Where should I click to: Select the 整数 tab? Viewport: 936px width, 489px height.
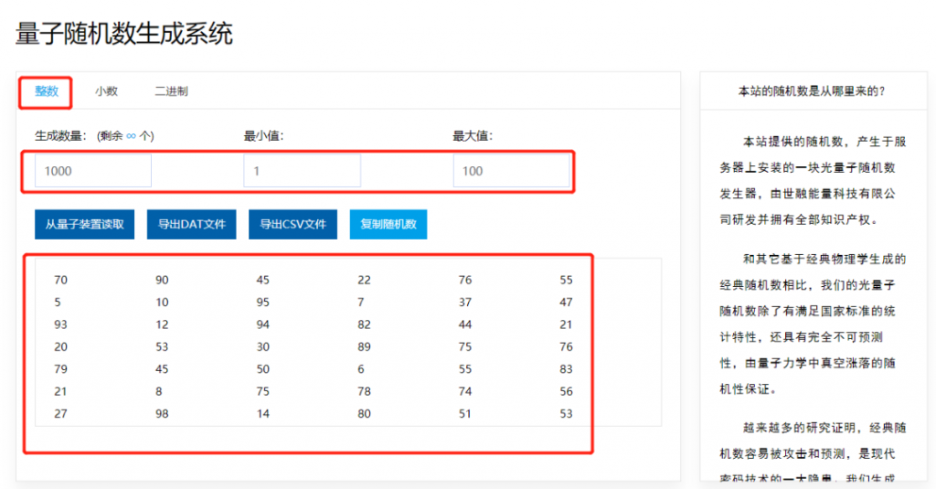(x=47, y=91)
